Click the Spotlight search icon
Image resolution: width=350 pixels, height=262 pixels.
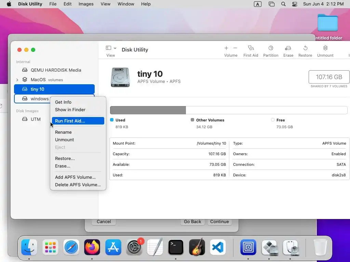[283, 4]
